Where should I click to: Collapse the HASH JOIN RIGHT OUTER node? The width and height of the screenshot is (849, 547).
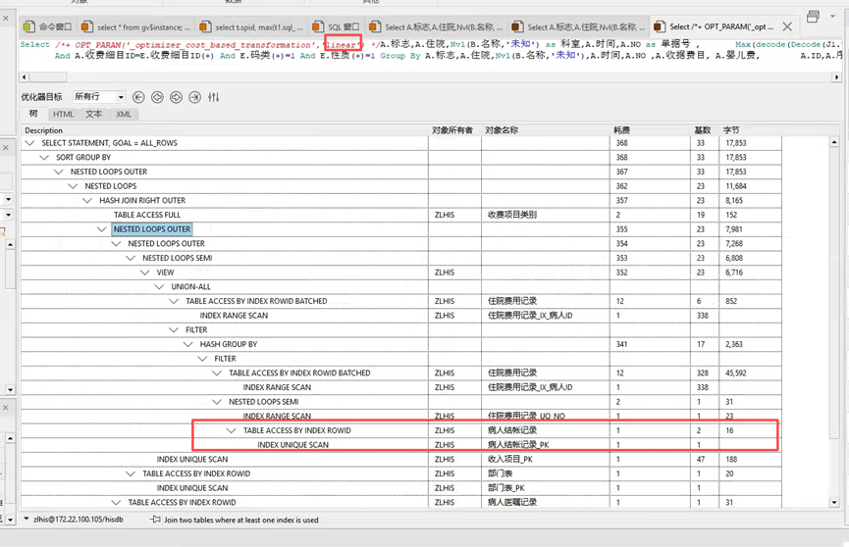[87, 200]
